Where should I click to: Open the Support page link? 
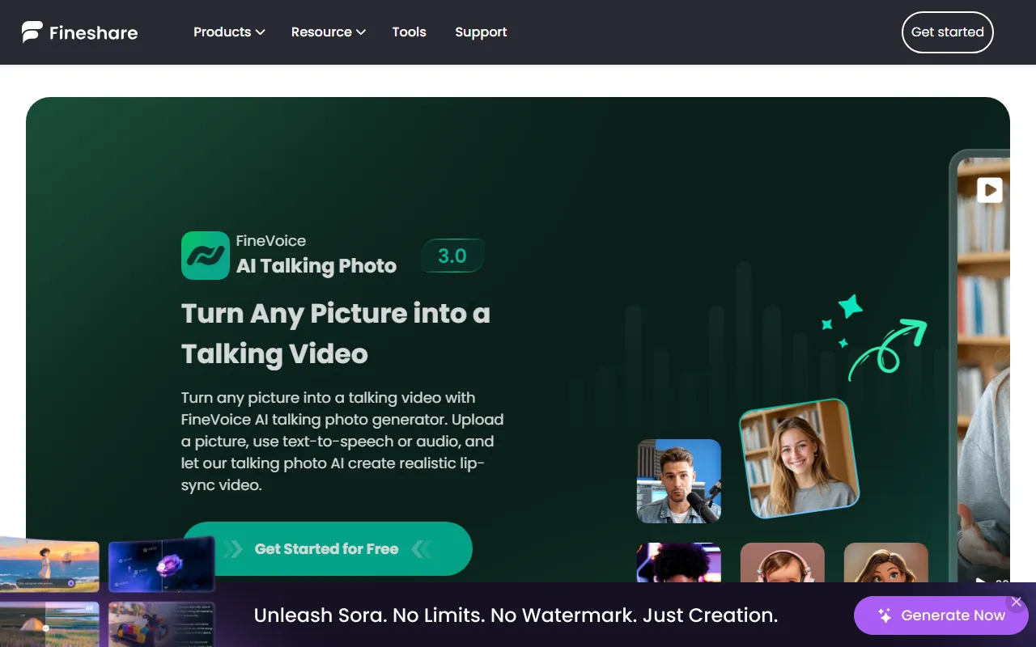(481, 32)
